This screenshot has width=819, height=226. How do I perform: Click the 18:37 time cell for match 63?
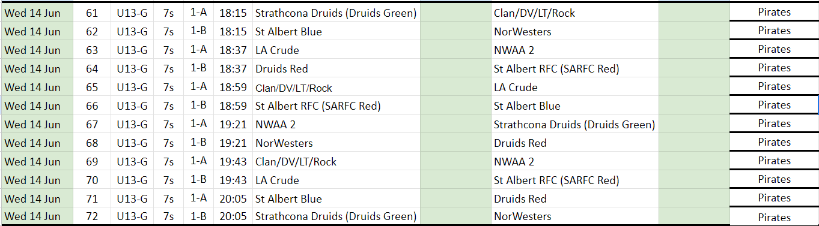pos(233,50)
